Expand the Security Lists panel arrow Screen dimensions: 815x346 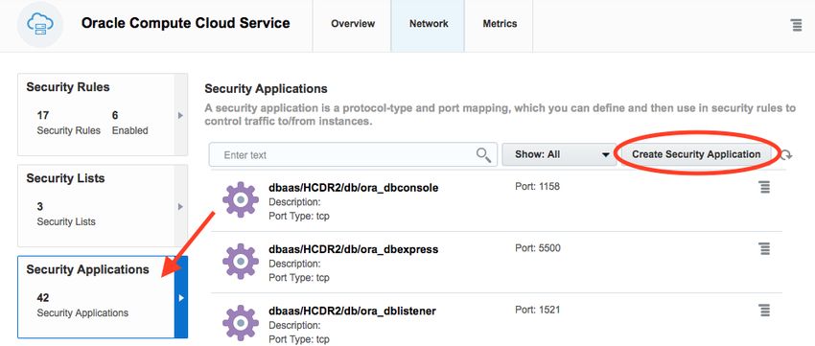pos(181,207)
